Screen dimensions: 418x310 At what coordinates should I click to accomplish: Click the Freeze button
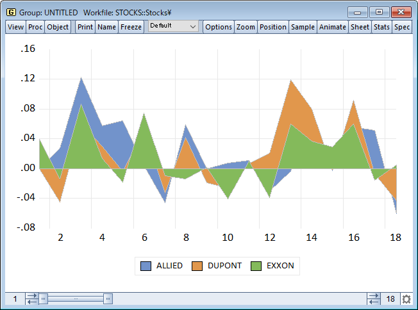[x=131, y=27]
